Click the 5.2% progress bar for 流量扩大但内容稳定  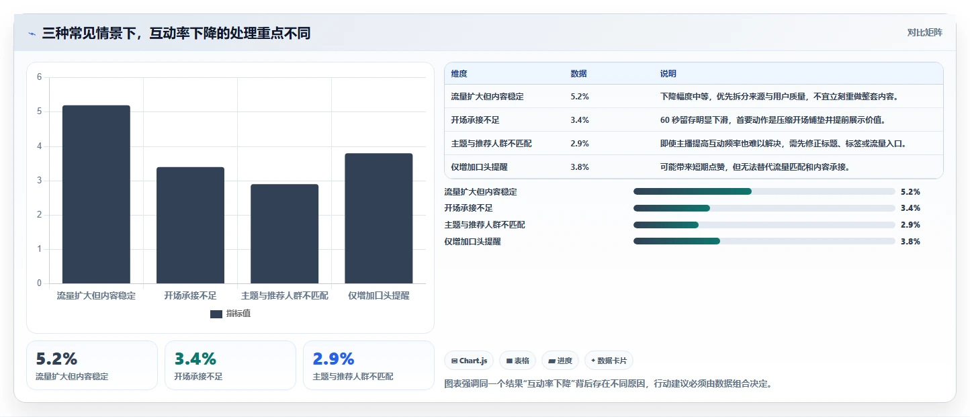[x=764, y=191]
